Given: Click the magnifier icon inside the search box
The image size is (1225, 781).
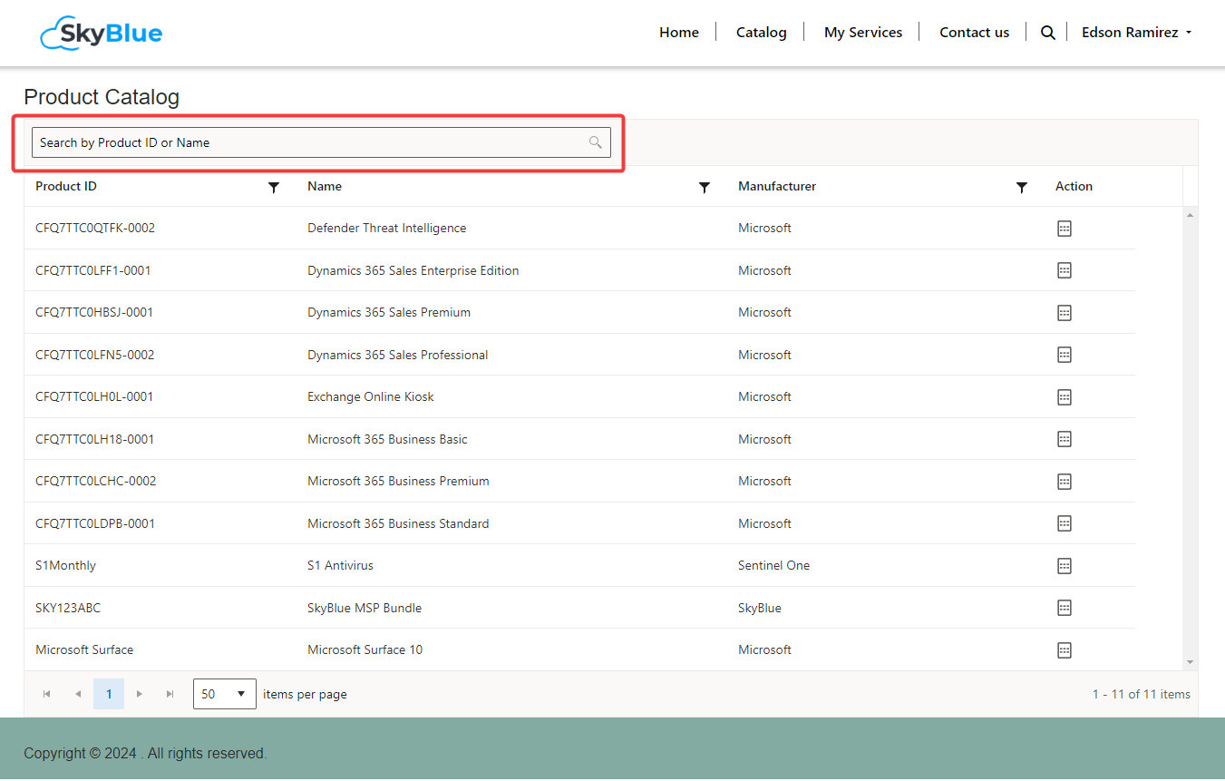Looking at the screenshot, I should pos(596,142).
